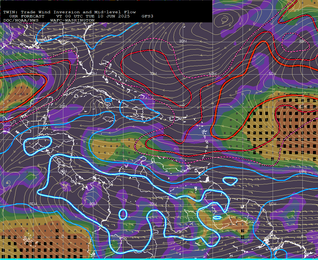The height and width of the screenshot is (260, 318).
Task: Select the '0HR FORECAST' text in the header
Action: coord(27,16)
